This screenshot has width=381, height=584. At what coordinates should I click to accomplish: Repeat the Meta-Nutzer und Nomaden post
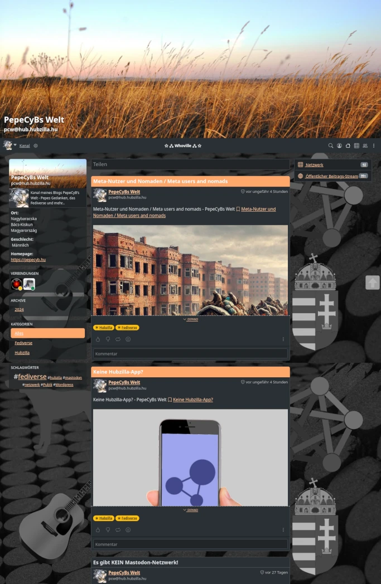coord(118,339)
